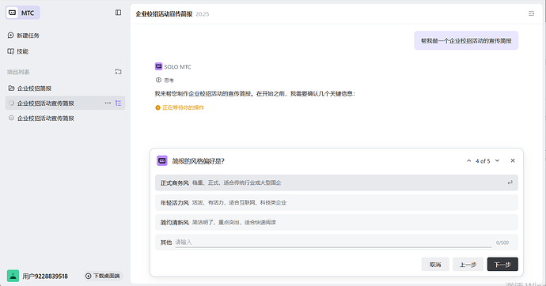Click the dialog's purple bot icon
The image size is (546, 286).
162,160
